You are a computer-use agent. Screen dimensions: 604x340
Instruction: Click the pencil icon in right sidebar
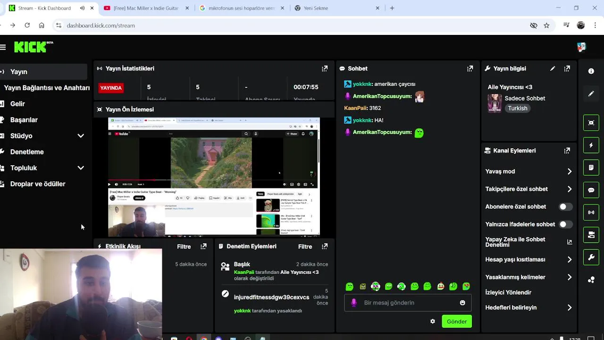coord(591,93)
